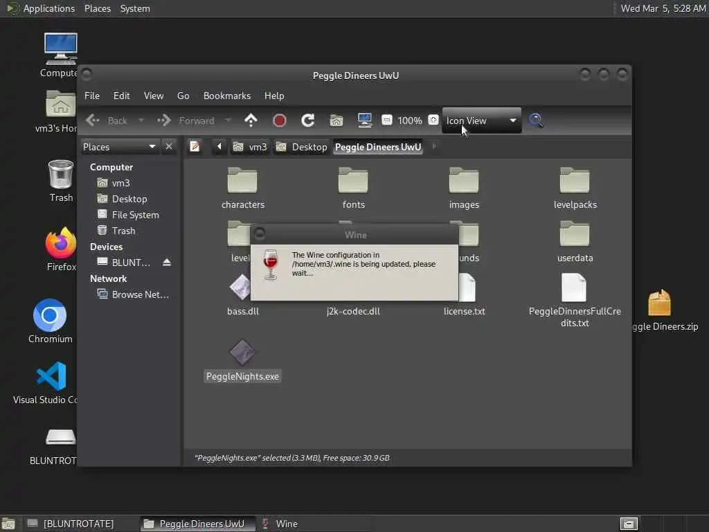Click the show desktop taskbar icon
Screen dimensions: 709x532
click(8, 524)
